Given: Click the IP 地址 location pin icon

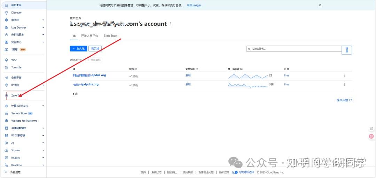Looking at the screenshot, I should tap(7, 85).
